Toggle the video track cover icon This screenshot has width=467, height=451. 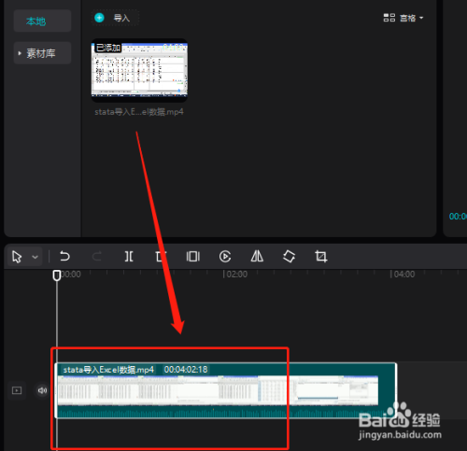coord(17,390)
